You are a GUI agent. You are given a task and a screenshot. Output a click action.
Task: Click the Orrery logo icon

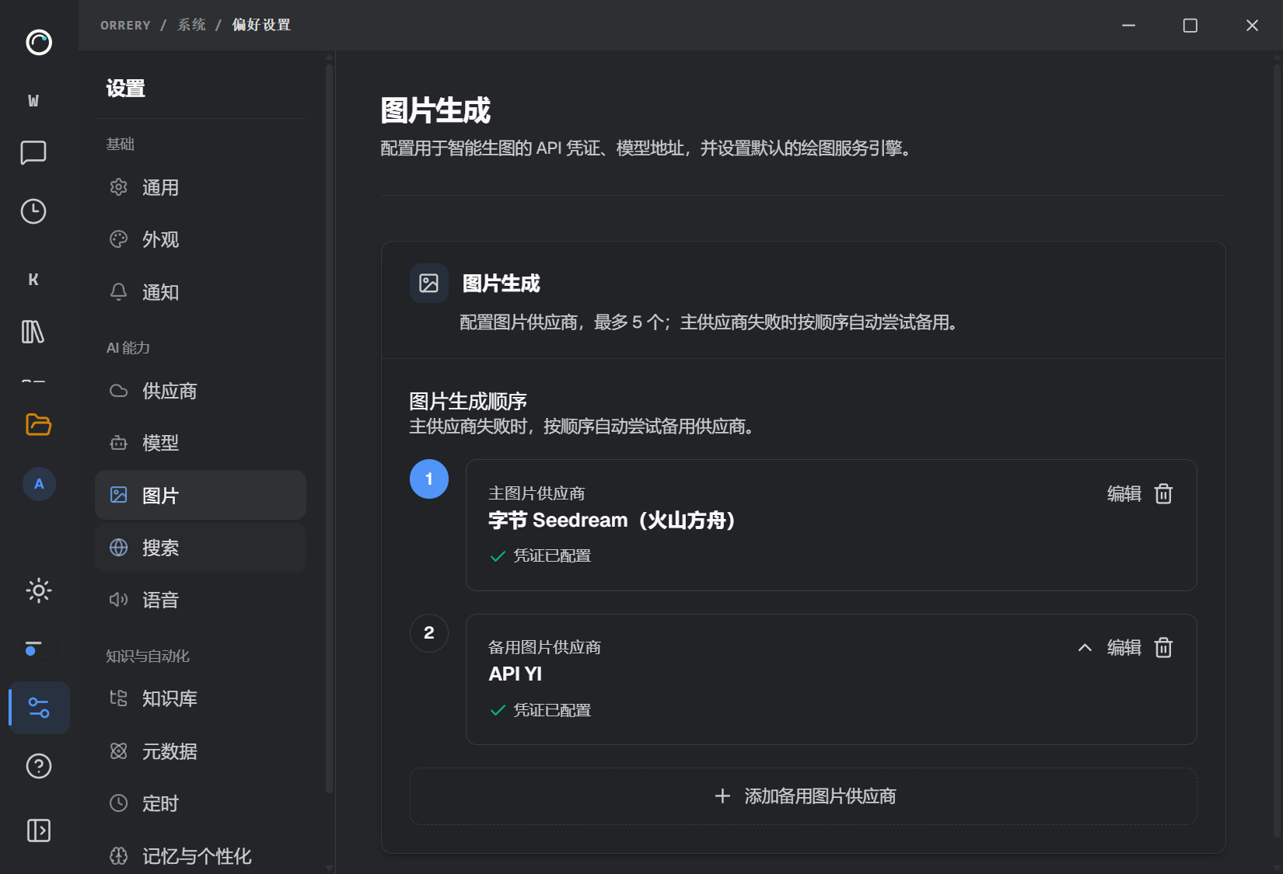coord(39,42)
